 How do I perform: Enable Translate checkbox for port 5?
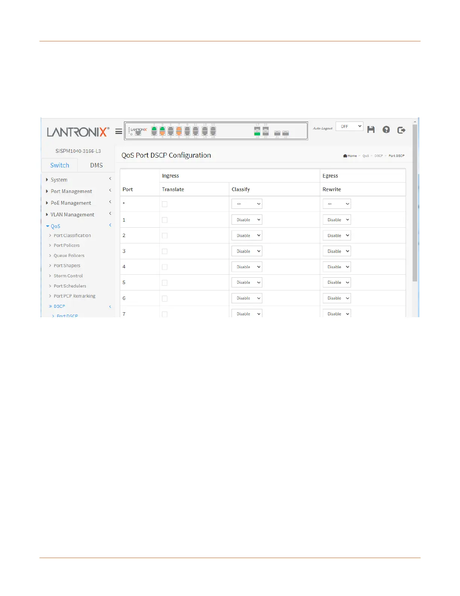[165, 283]
